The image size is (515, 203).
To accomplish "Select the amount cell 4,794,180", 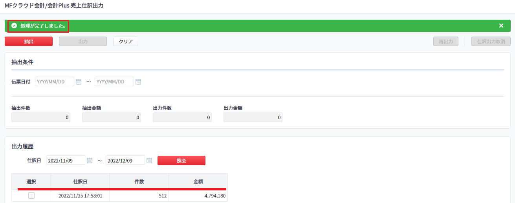I will click(x=198, y=196).
